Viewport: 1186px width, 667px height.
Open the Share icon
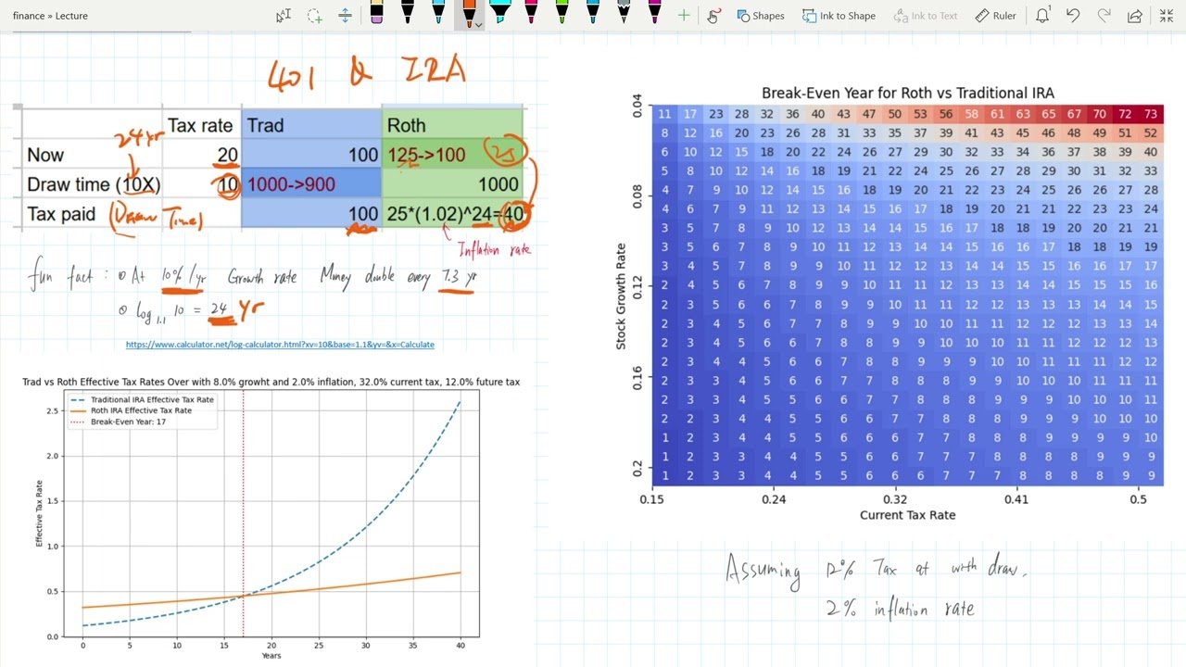pyautogui.click(x=1134, y=15)
